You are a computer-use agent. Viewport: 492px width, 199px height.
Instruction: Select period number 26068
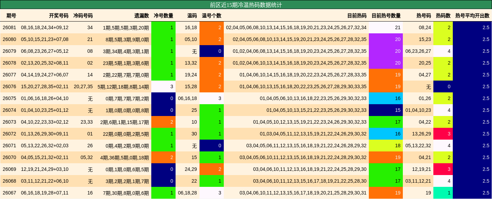pyautogui.click(x=9, y=181)
